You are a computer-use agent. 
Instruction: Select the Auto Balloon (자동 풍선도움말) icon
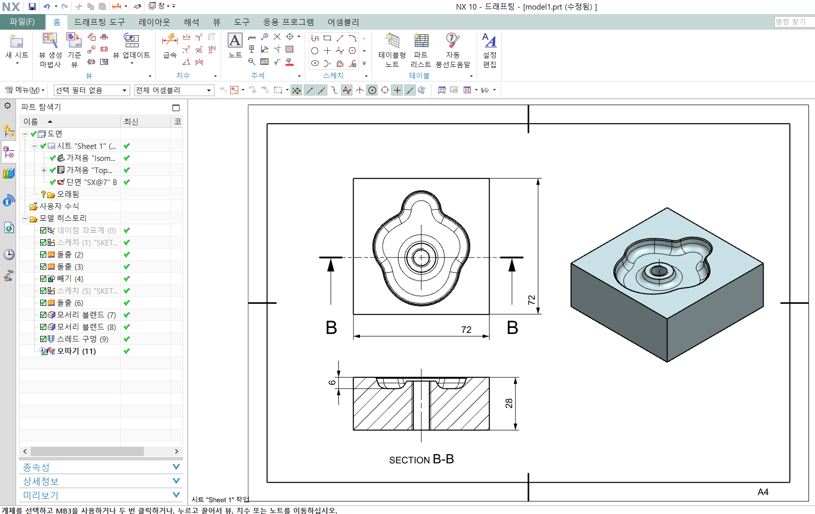452,41
